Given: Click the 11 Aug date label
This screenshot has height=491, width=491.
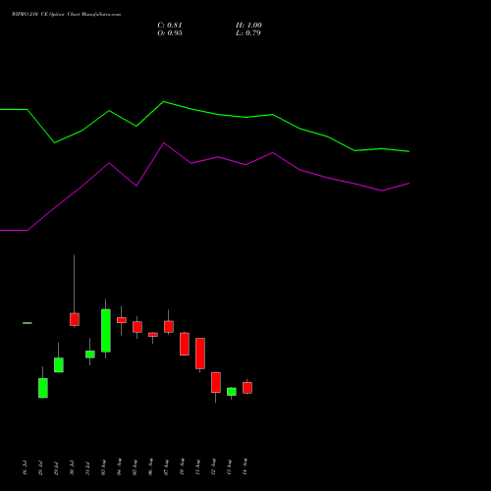Looking at the screenshot, I should click(x=197, y=467).
